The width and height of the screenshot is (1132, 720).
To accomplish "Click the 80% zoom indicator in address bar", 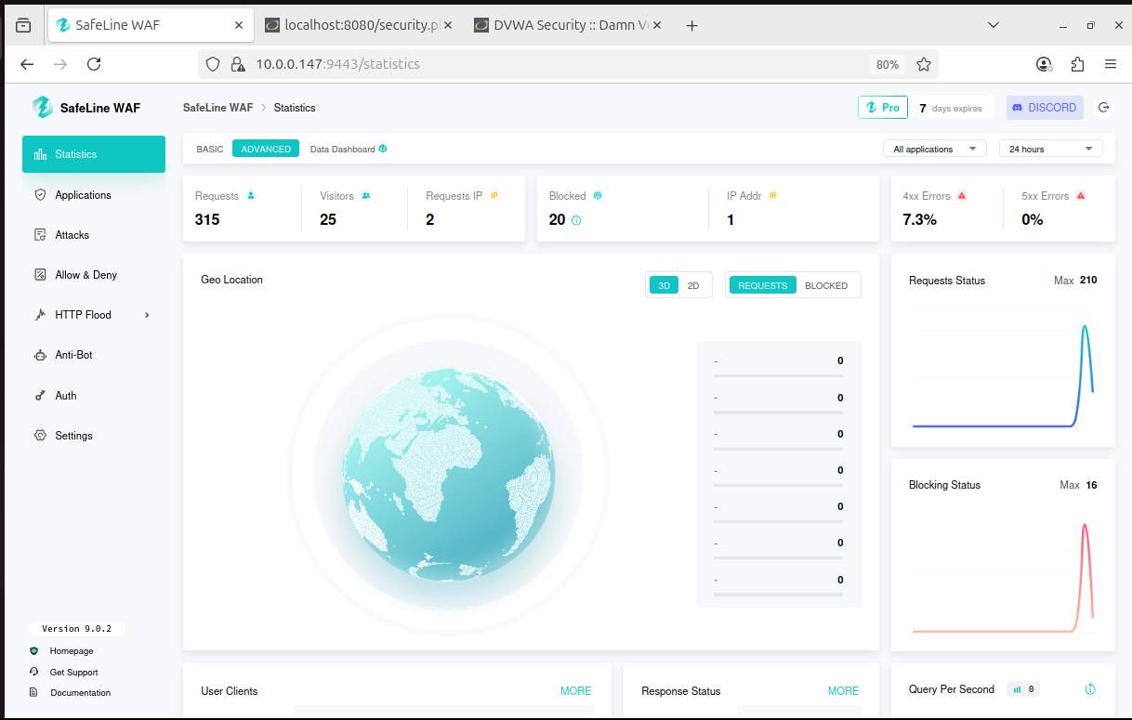I will (x=888, y=64).
